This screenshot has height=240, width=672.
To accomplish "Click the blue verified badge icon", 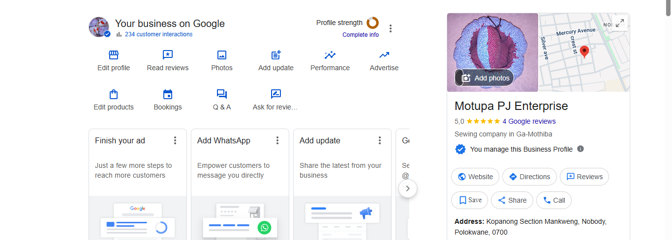I will pyautogui.click(x=460, y=149).
